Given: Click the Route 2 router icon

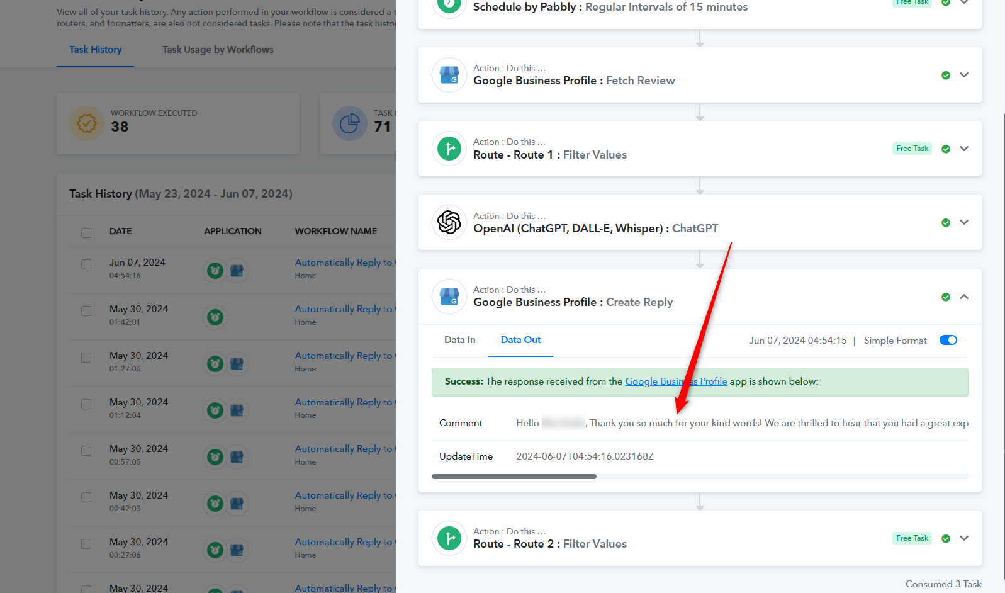Looking at the screenshot, I should click(449, 538).
